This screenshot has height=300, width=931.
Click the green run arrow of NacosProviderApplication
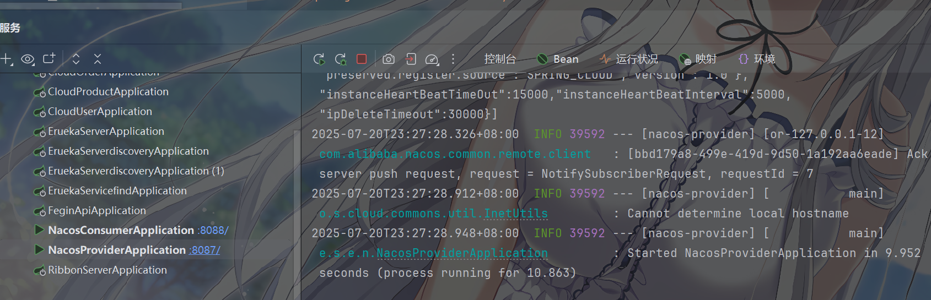(x=39, y=249)
